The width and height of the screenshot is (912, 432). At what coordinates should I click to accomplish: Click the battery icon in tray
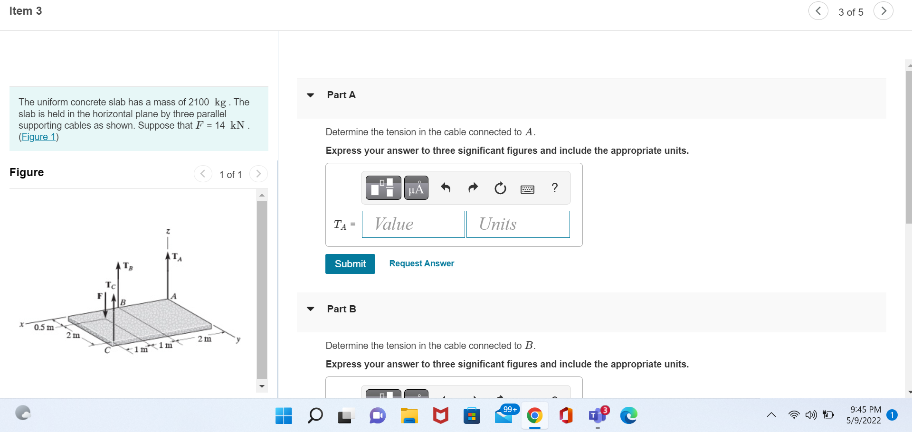pyautogui.click(x=828, y=415)
